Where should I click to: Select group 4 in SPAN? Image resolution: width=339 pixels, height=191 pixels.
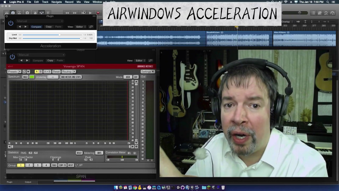(46, 165)
